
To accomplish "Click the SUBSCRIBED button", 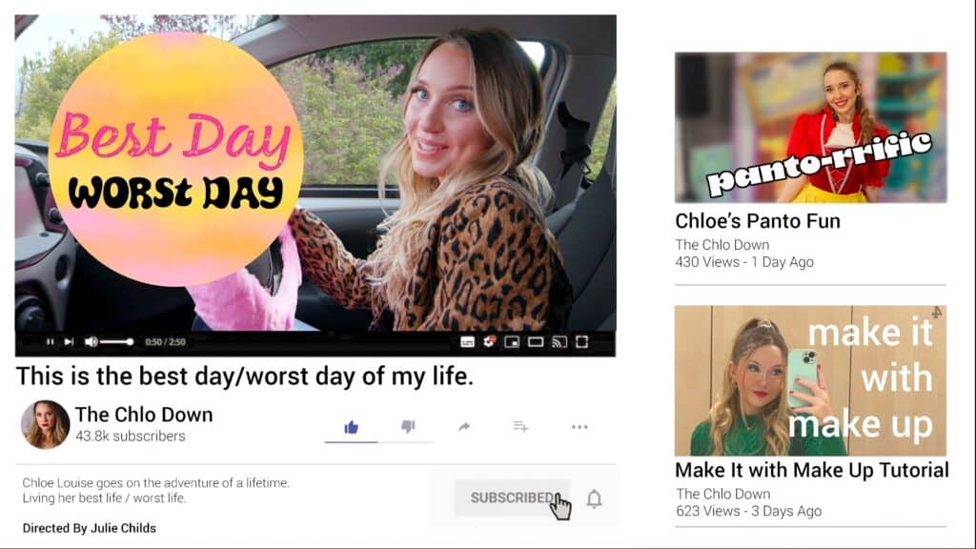I will (512, 498).
